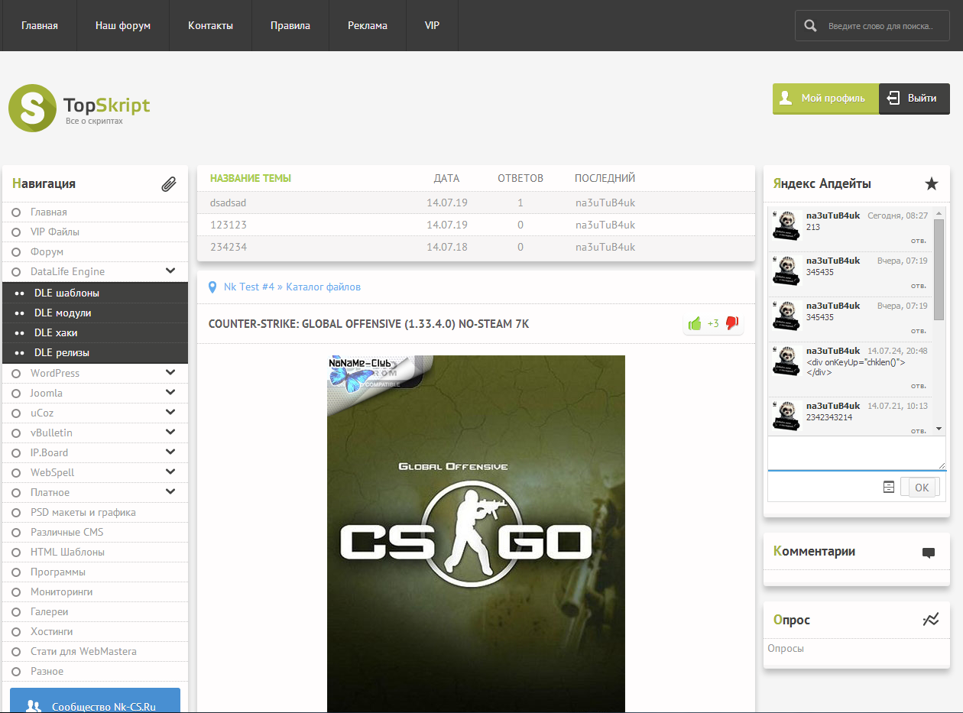Open forum topic dsadsad

click(228, 203)
